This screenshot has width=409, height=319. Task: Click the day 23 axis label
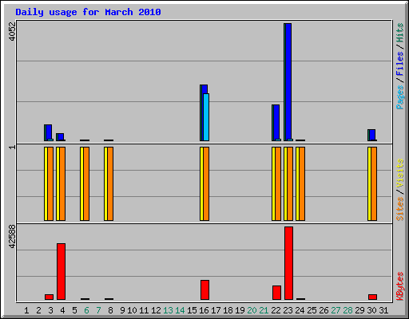tap(288, 310)
